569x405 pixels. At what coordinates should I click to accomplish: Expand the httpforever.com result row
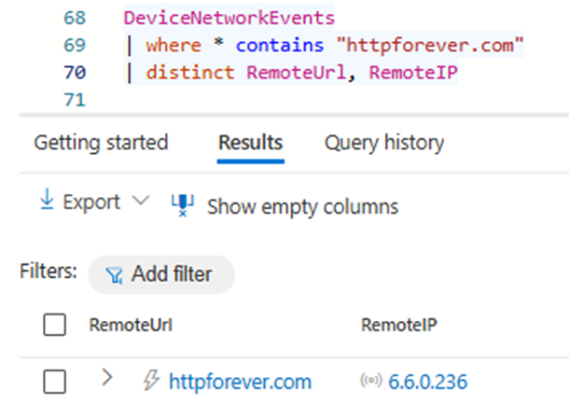pyautogui.click(x=106, y=378)
